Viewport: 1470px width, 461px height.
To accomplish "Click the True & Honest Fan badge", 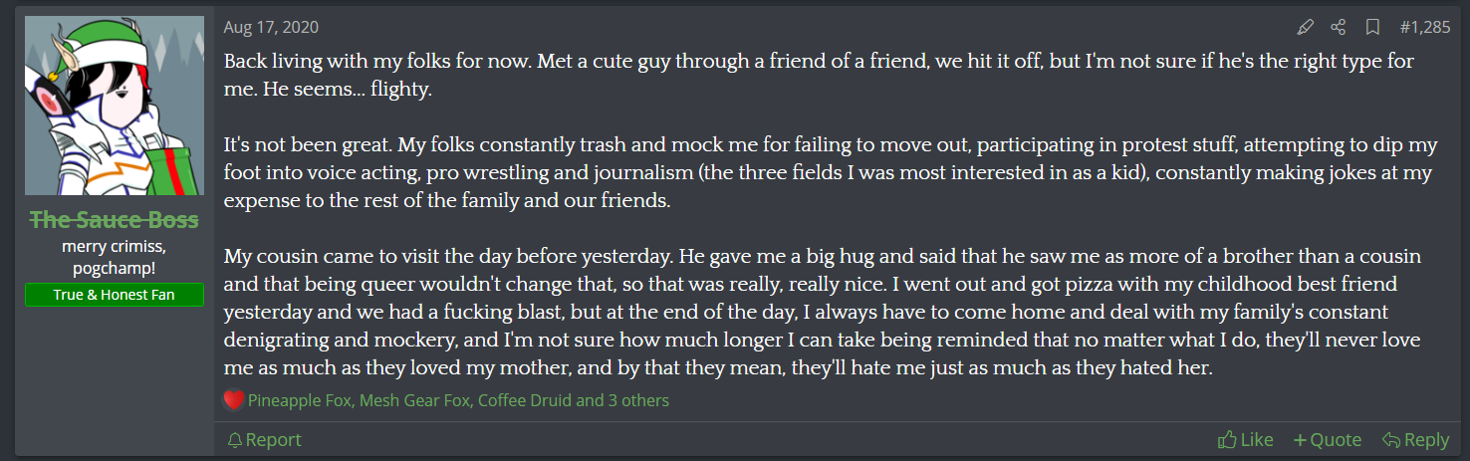I will coord(114,295).
